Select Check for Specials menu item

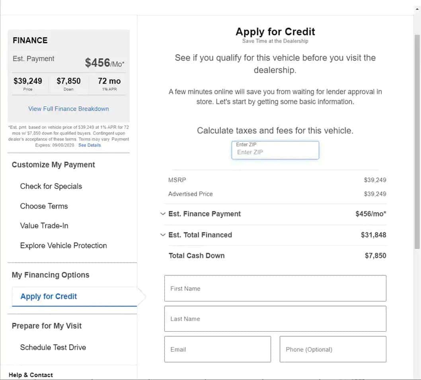coord(51,186)
